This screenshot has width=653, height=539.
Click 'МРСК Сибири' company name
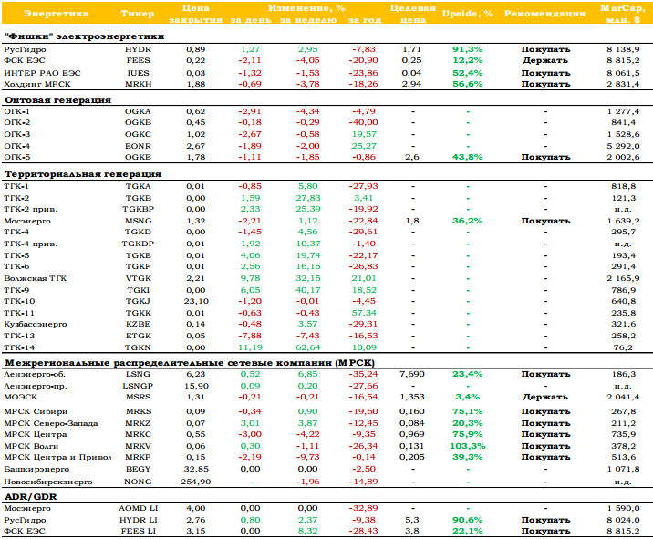coord(36,411)
